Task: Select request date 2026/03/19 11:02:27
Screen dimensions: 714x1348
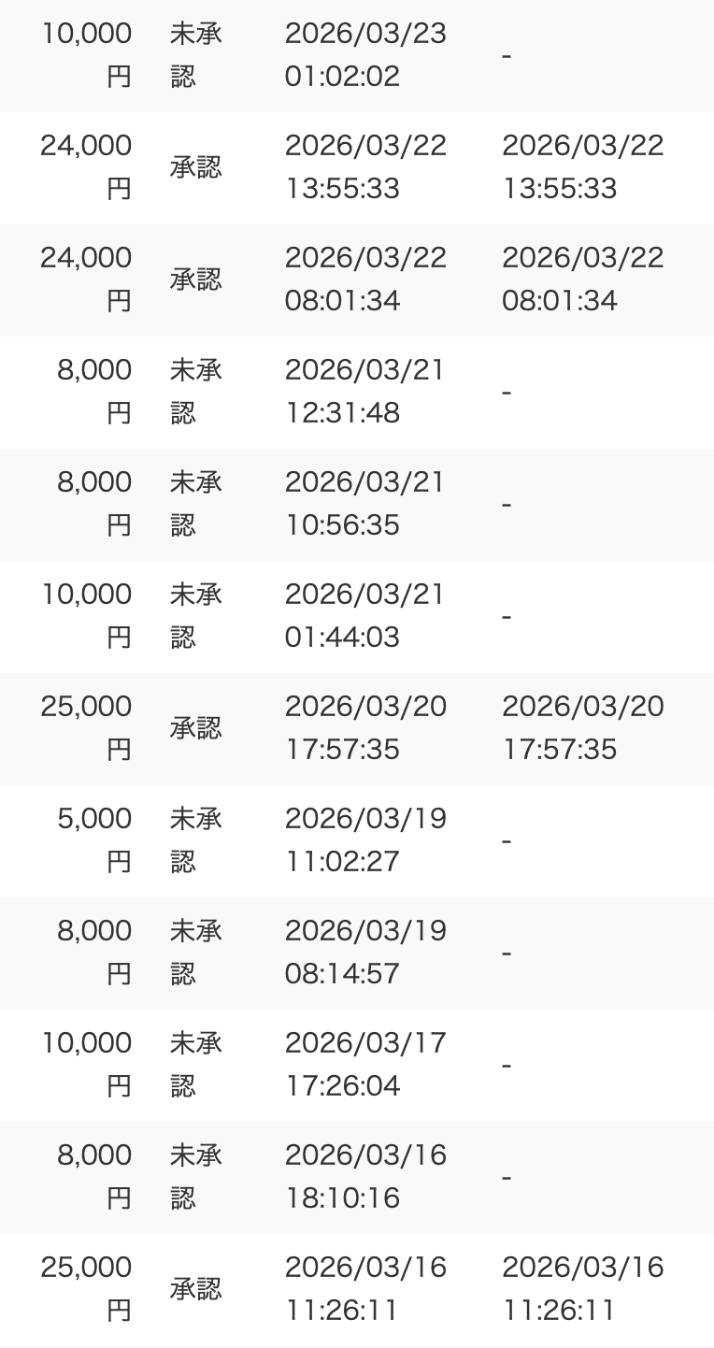Action: pyautogui.click(x=365, y=840)
